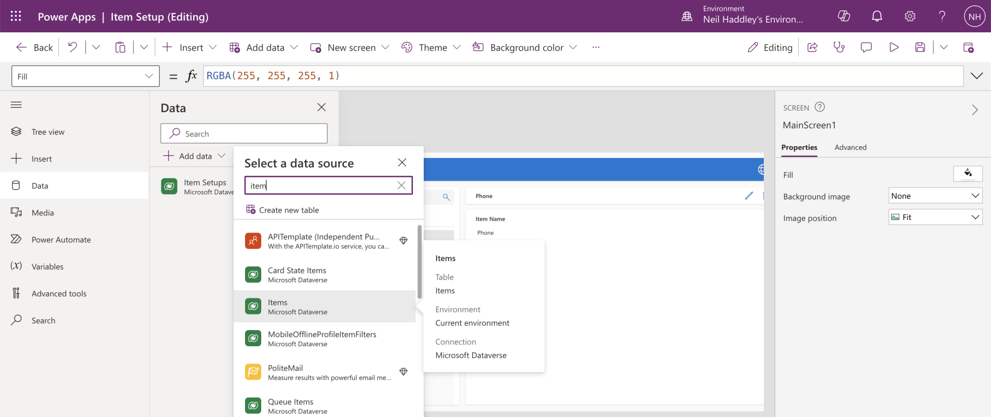This screenshot has width=991, height=417.
Task: Open the notifications bell icon
Action: 877,16
